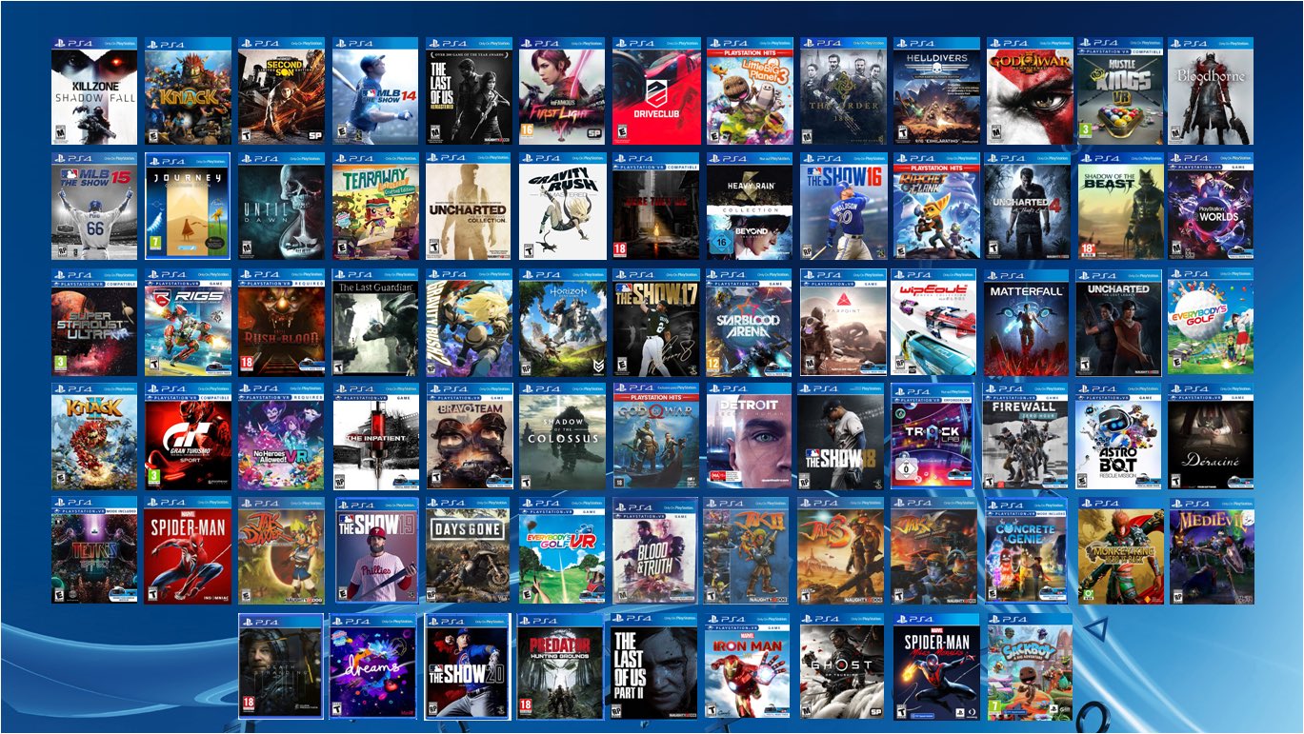Open Marvel's Spider-Man red cover
This screenshot has width=1304, height=734.
[x=188, y=550]
